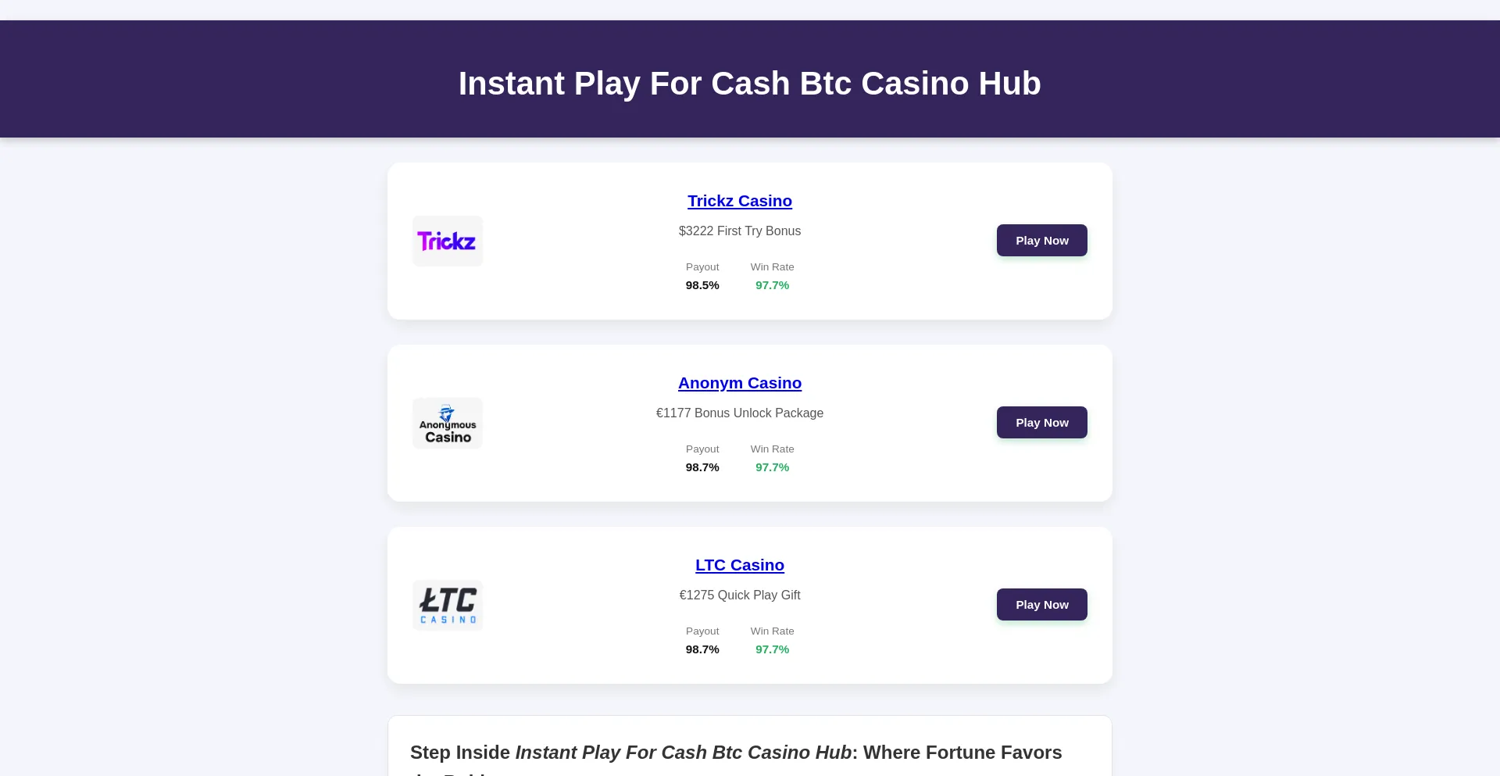
Task: Open the LTC Casino link
Action: coord(739,565)
